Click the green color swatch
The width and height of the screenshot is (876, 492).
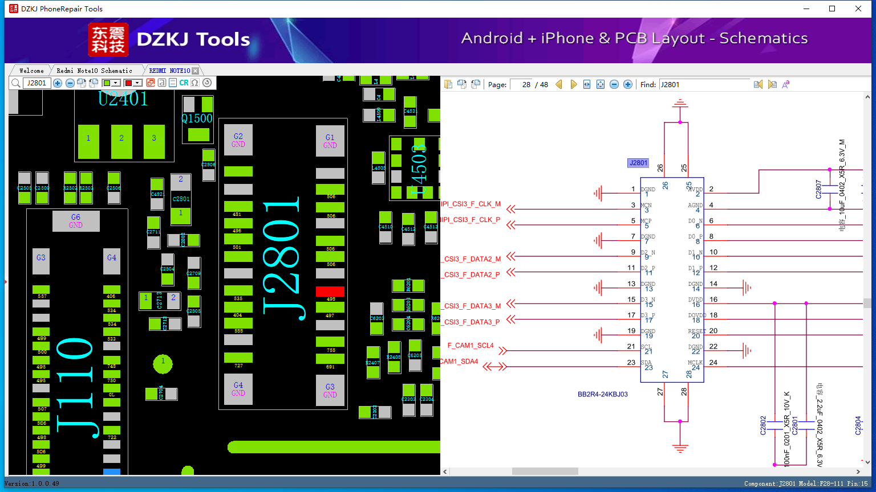coord(107,83)
